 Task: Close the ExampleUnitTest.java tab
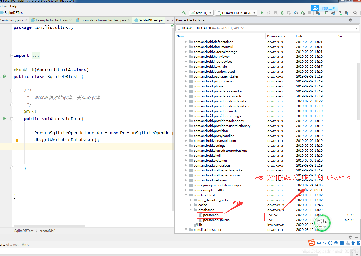[70, 20]
